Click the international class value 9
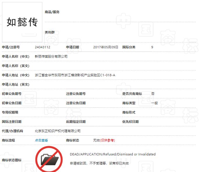 (x=152, y=47)
